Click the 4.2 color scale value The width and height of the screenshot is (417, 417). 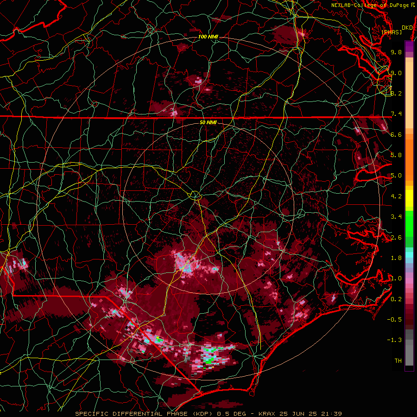396,196
